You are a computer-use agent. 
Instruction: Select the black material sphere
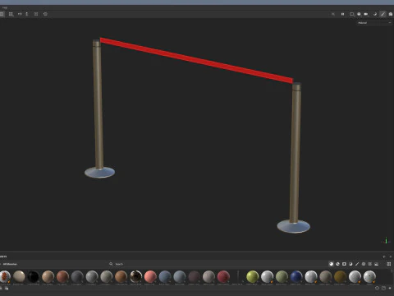click(x=34, y=276)
